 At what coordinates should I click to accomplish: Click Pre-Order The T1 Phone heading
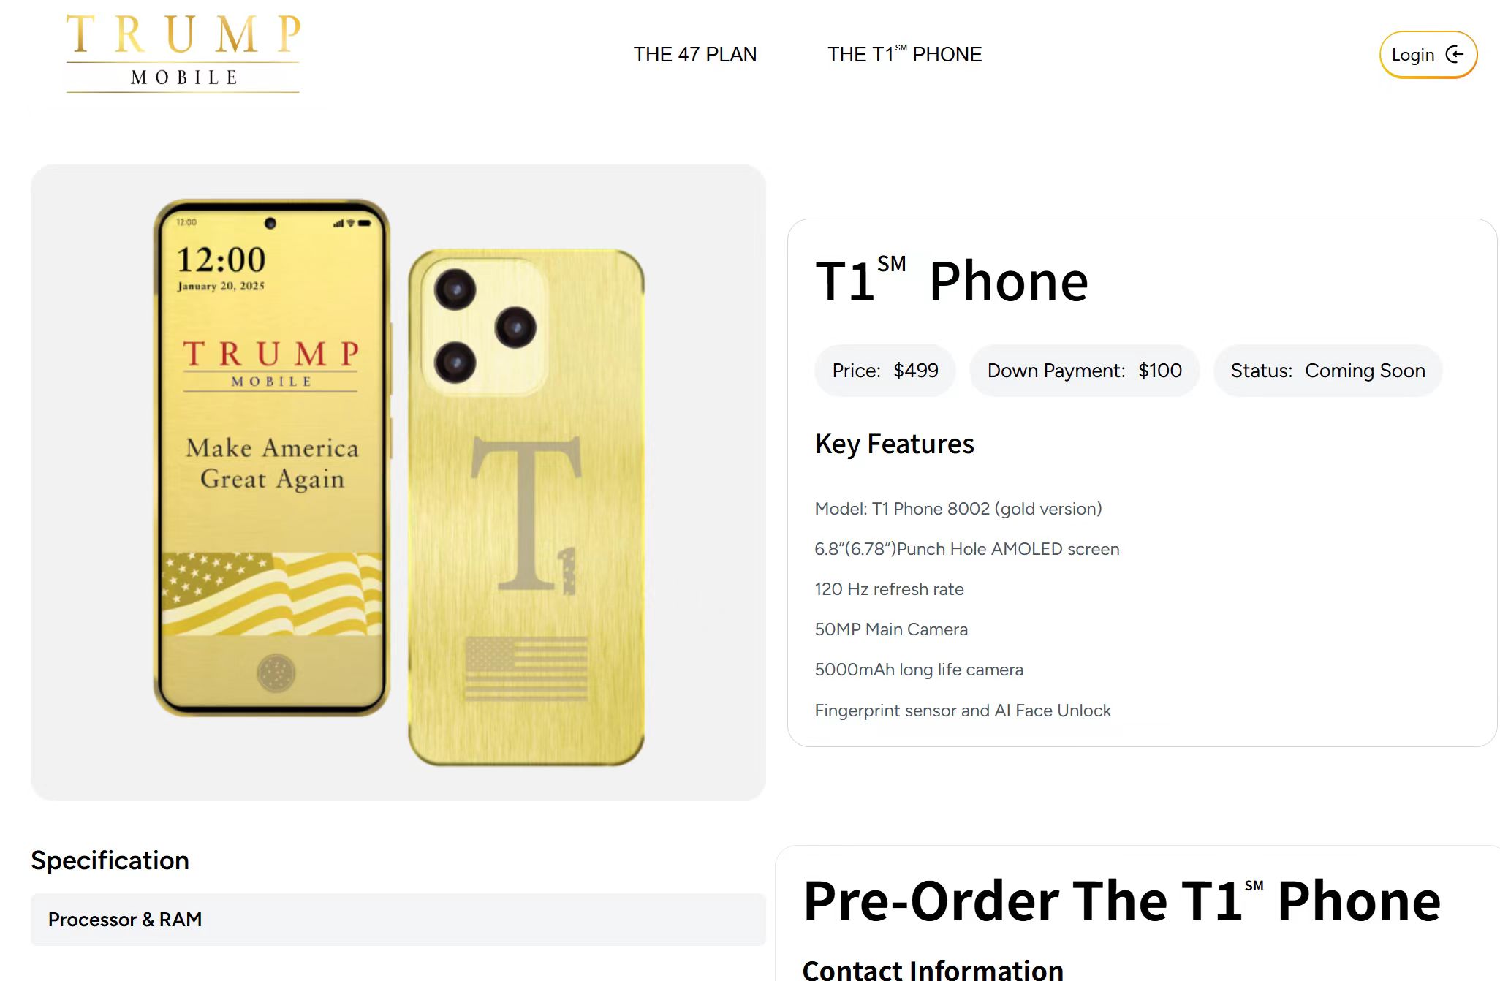tap(1121, 901)
